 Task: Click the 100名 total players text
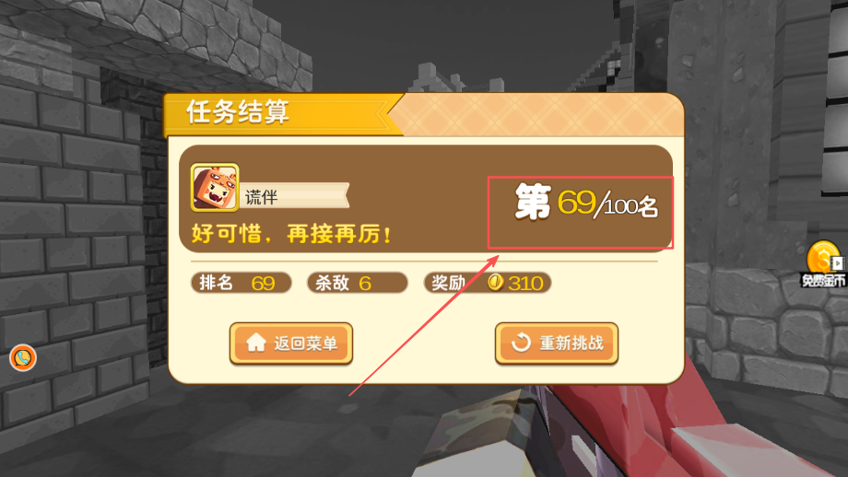tap(630, 206)
